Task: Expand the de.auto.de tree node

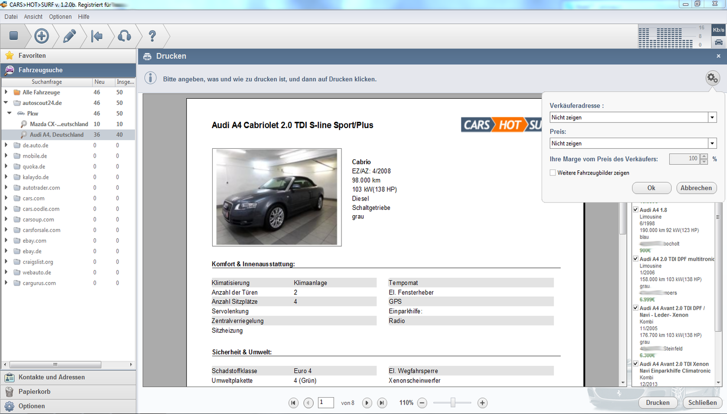Action: pos(6,145)
